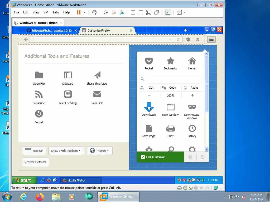Uncheck the Exit Customize checkbox

[x=143, y=157]
